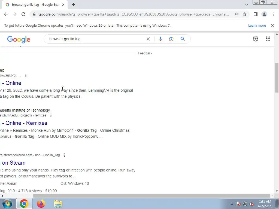Select the browser gorilla tag tab
279x209 pixels.
point(35,5)
